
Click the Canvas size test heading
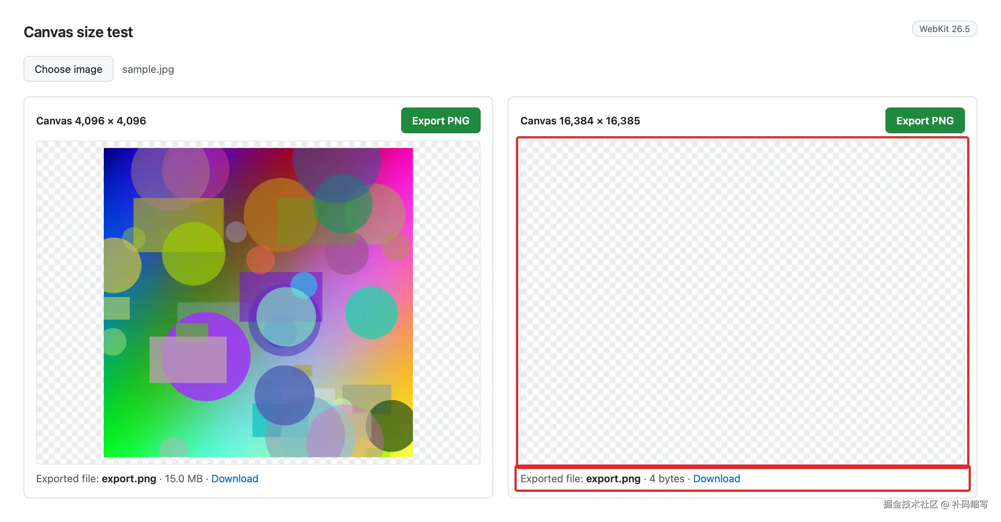click(78, 32)
